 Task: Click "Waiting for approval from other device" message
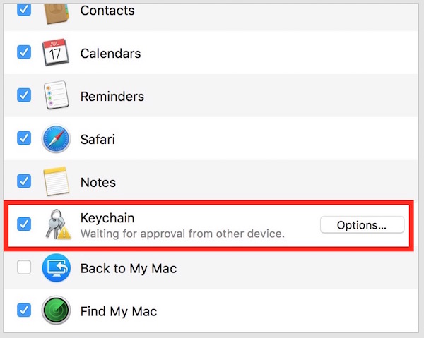(x=182, y=233)
